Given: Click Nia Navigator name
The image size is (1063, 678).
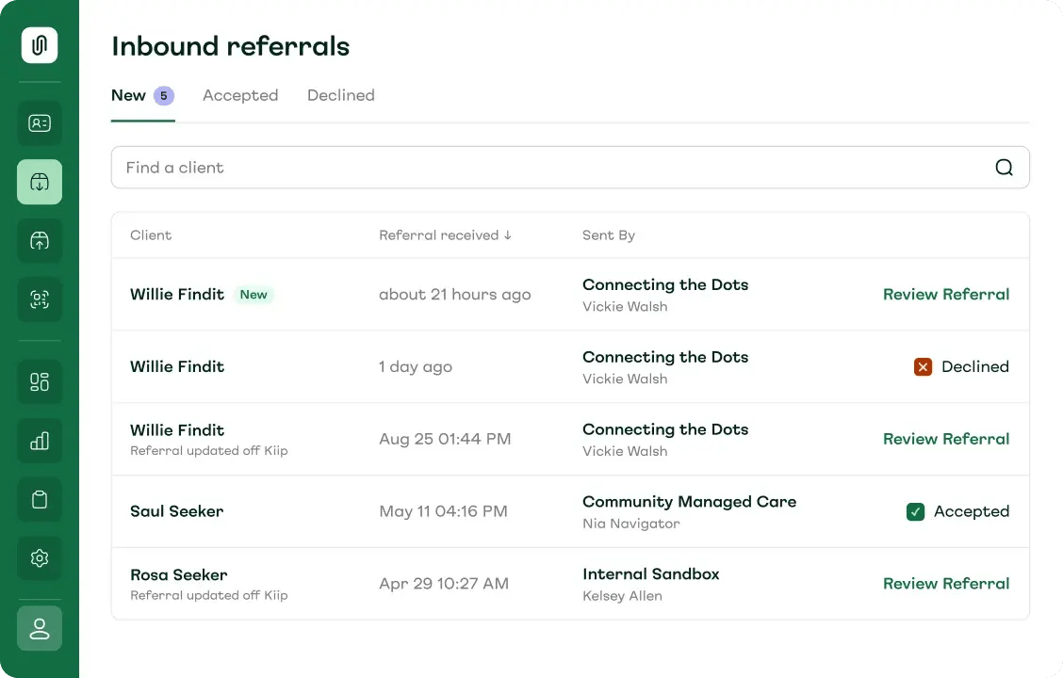Looking at the screenshot, I should (x=631, y=524).
